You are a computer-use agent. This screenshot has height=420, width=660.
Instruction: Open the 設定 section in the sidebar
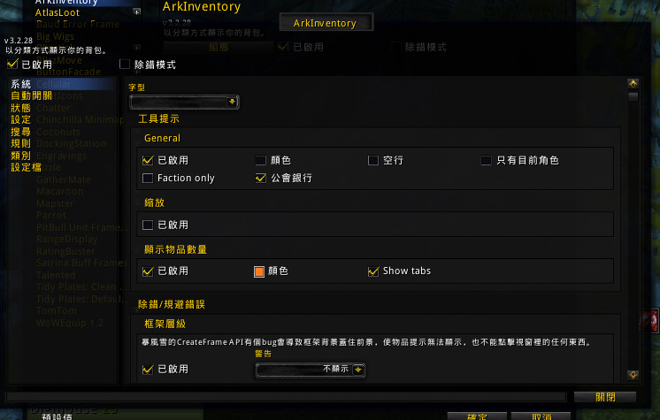[x=21, y=119]
